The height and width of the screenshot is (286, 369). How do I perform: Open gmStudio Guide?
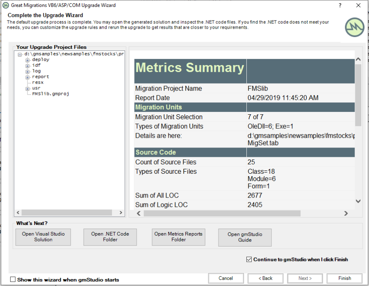click(x=245, y=237)
